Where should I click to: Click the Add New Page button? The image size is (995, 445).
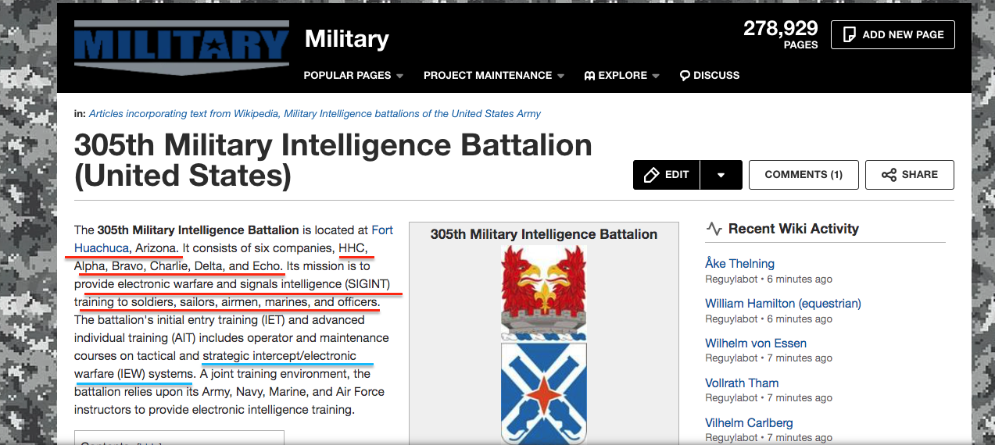(x=893, y=34)
